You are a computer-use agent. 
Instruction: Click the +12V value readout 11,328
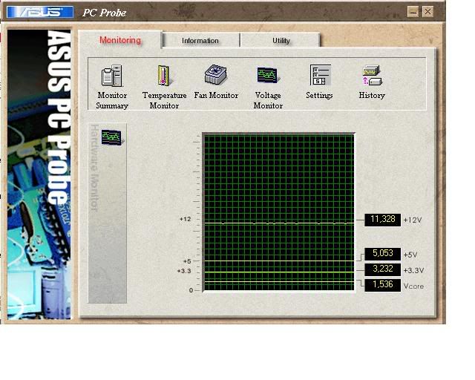coord(383,220)
